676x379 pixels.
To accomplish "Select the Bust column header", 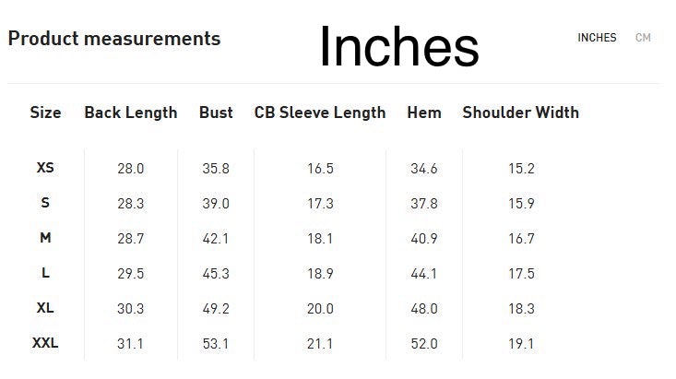I will coord(216,113).
